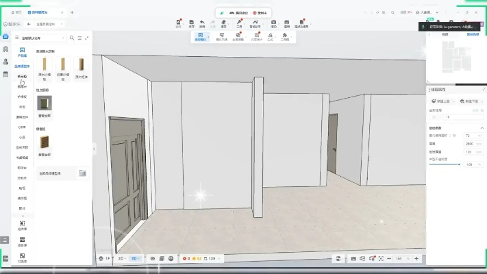Collapse the left library panel arrow

95,149
